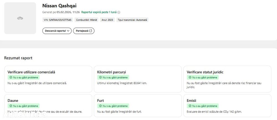Open the Verificare statut juridic card

[x=227, y=79]
